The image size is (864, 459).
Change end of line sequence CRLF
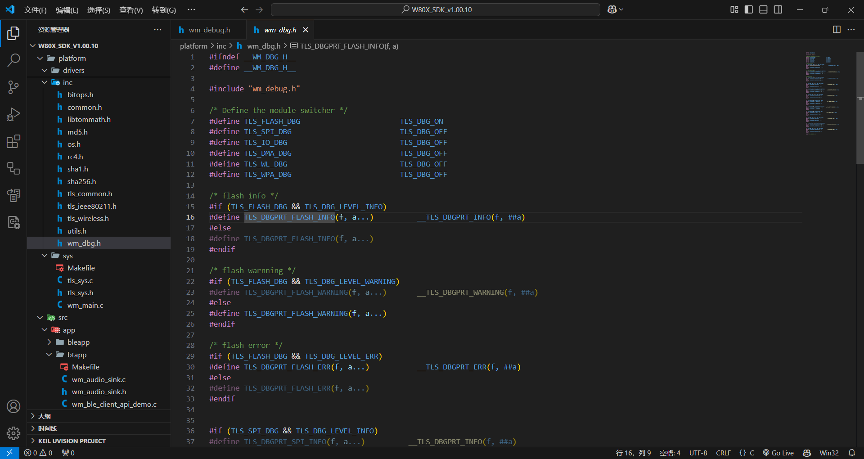[x=724, y=453]
